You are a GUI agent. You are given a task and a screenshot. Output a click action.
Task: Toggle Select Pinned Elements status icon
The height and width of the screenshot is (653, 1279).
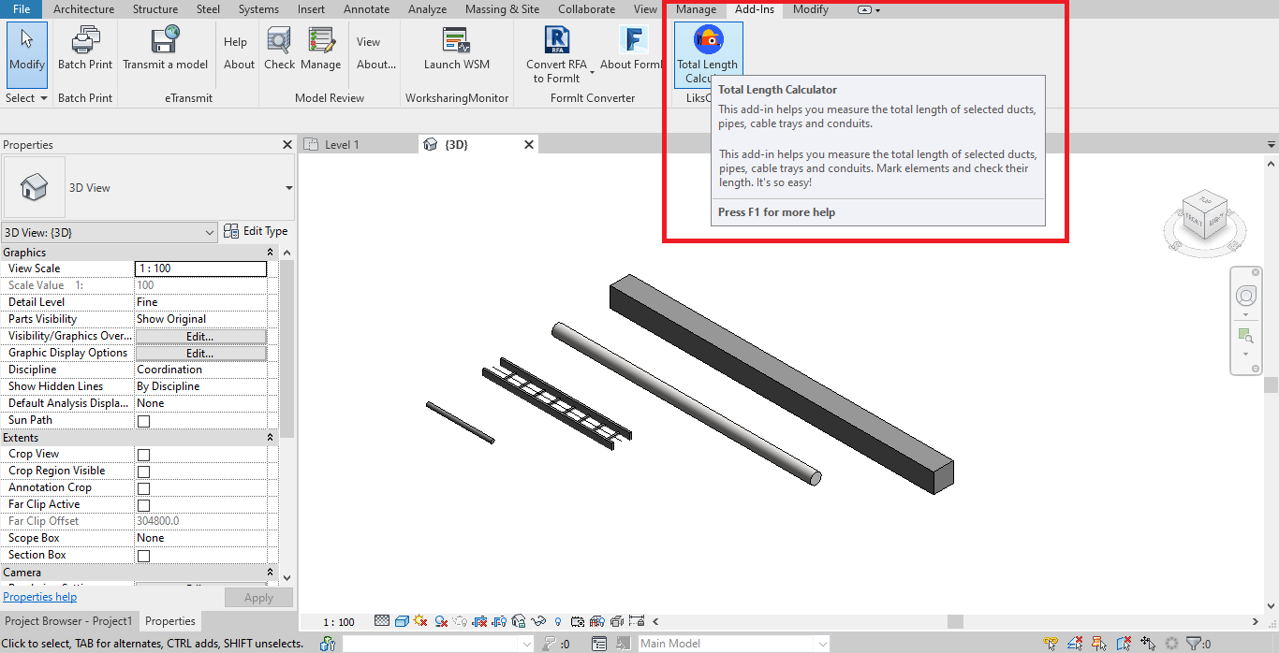point(1099,644)
